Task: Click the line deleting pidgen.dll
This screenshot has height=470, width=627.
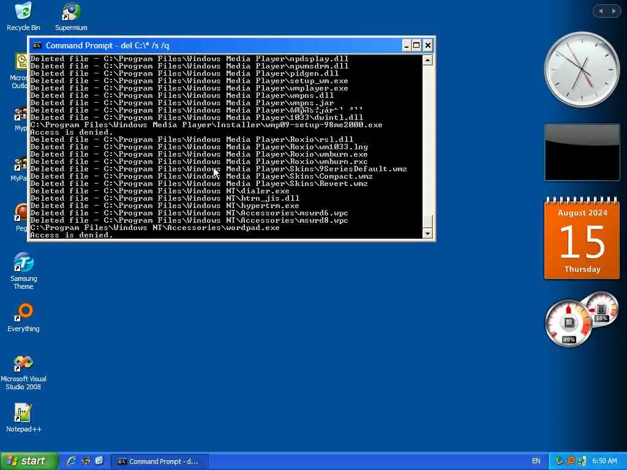Action: (x=184, y=73)
